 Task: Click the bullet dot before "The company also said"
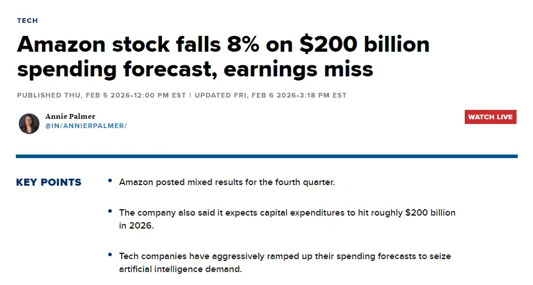tap(110, 211)
